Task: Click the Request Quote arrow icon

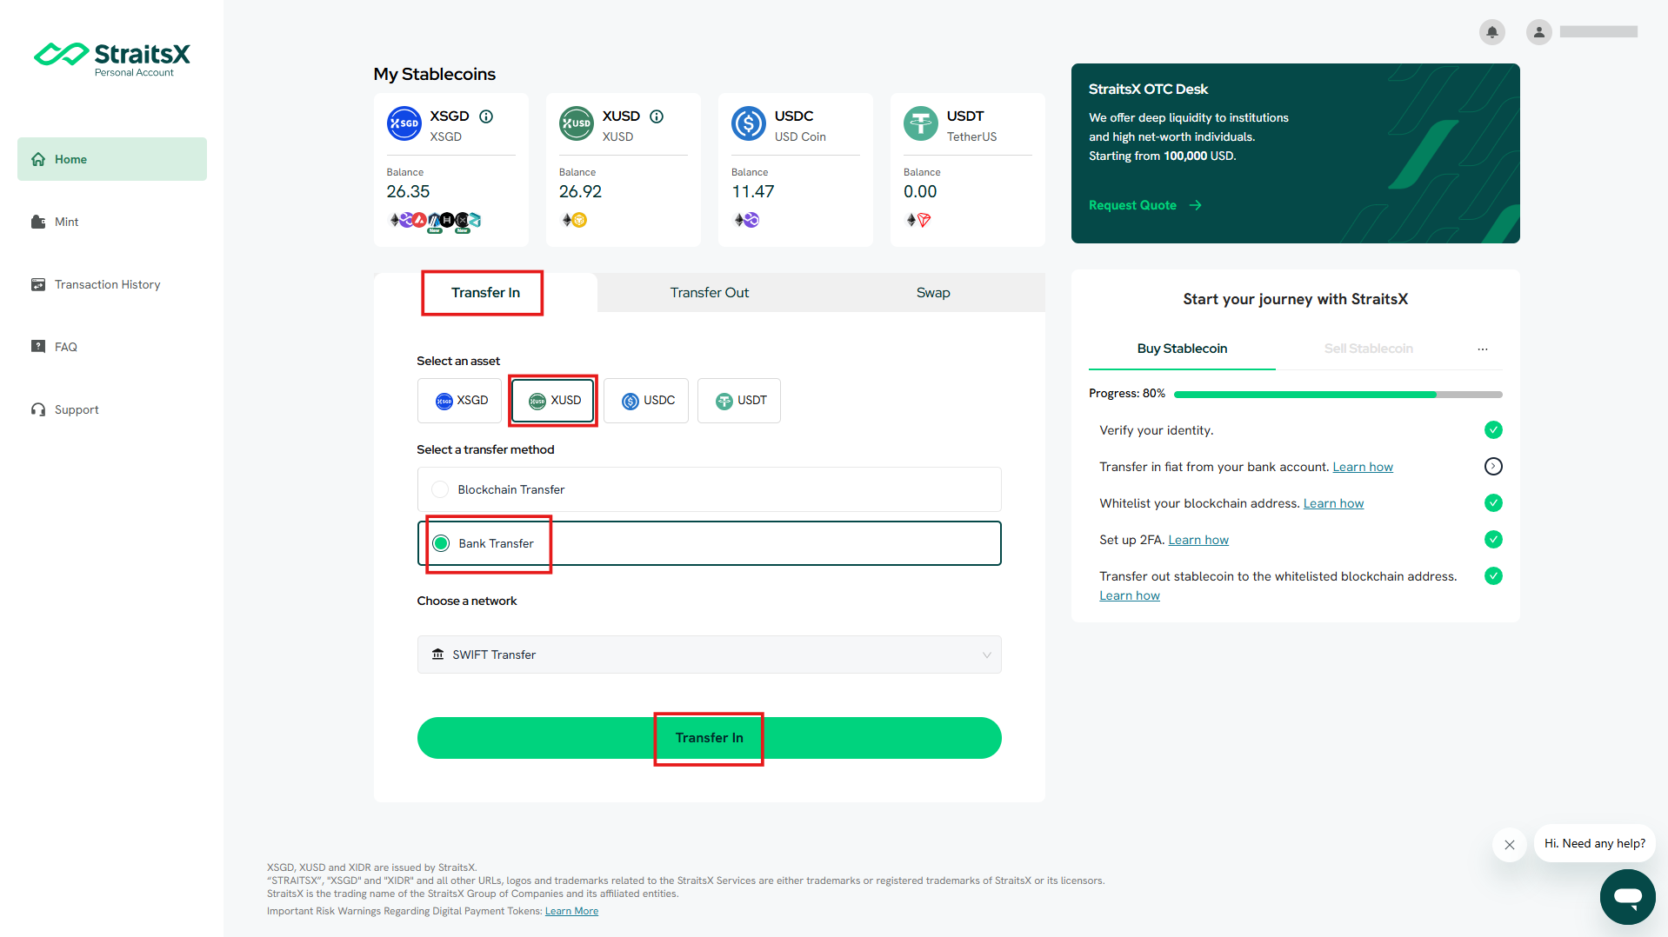Action: point(1196,205)
